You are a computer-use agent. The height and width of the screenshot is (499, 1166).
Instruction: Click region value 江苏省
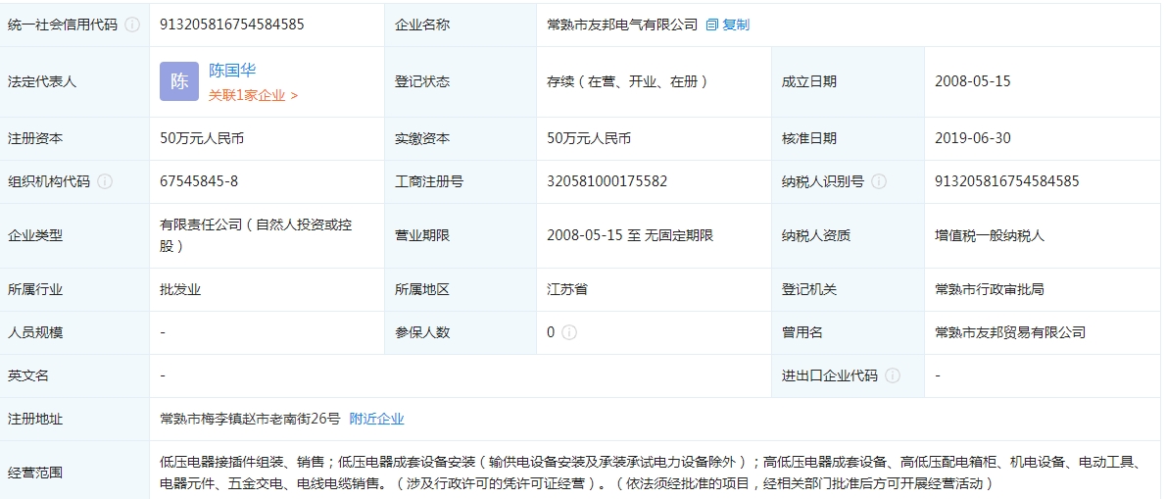(x=567, y=289)
